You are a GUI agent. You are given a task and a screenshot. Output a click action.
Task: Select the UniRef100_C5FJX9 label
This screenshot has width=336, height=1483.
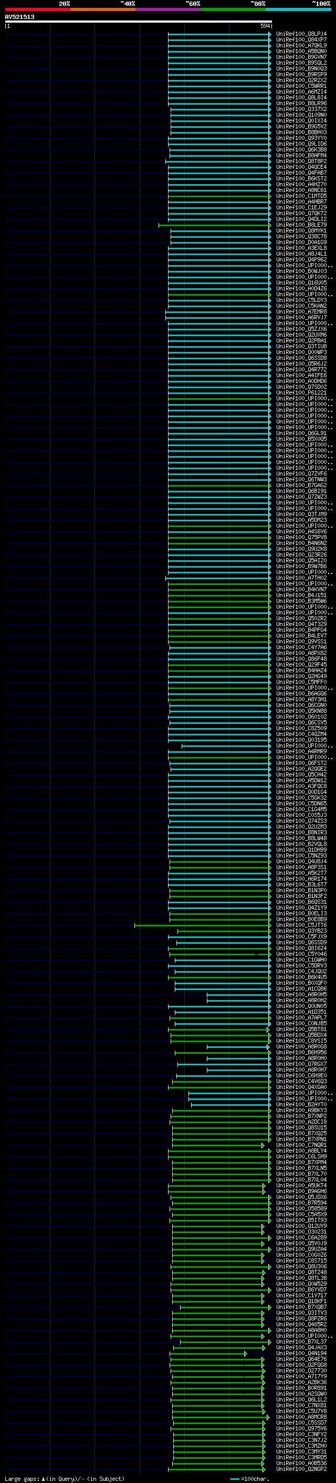301,936
